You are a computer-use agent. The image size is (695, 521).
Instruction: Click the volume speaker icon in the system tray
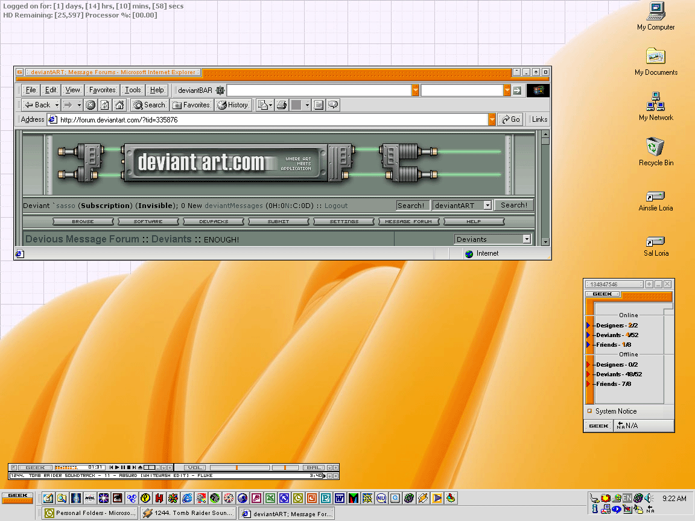point(649,498)
